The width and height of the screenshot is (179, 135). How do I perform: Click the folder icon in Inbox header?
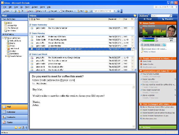tap(135, 15)
